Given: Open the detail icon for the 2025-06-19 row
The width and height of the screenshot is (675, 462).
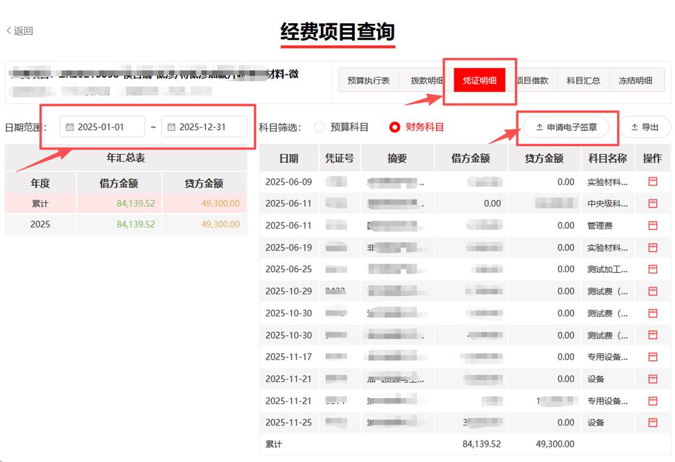Looking at the screenshot, I should point(652,247).
